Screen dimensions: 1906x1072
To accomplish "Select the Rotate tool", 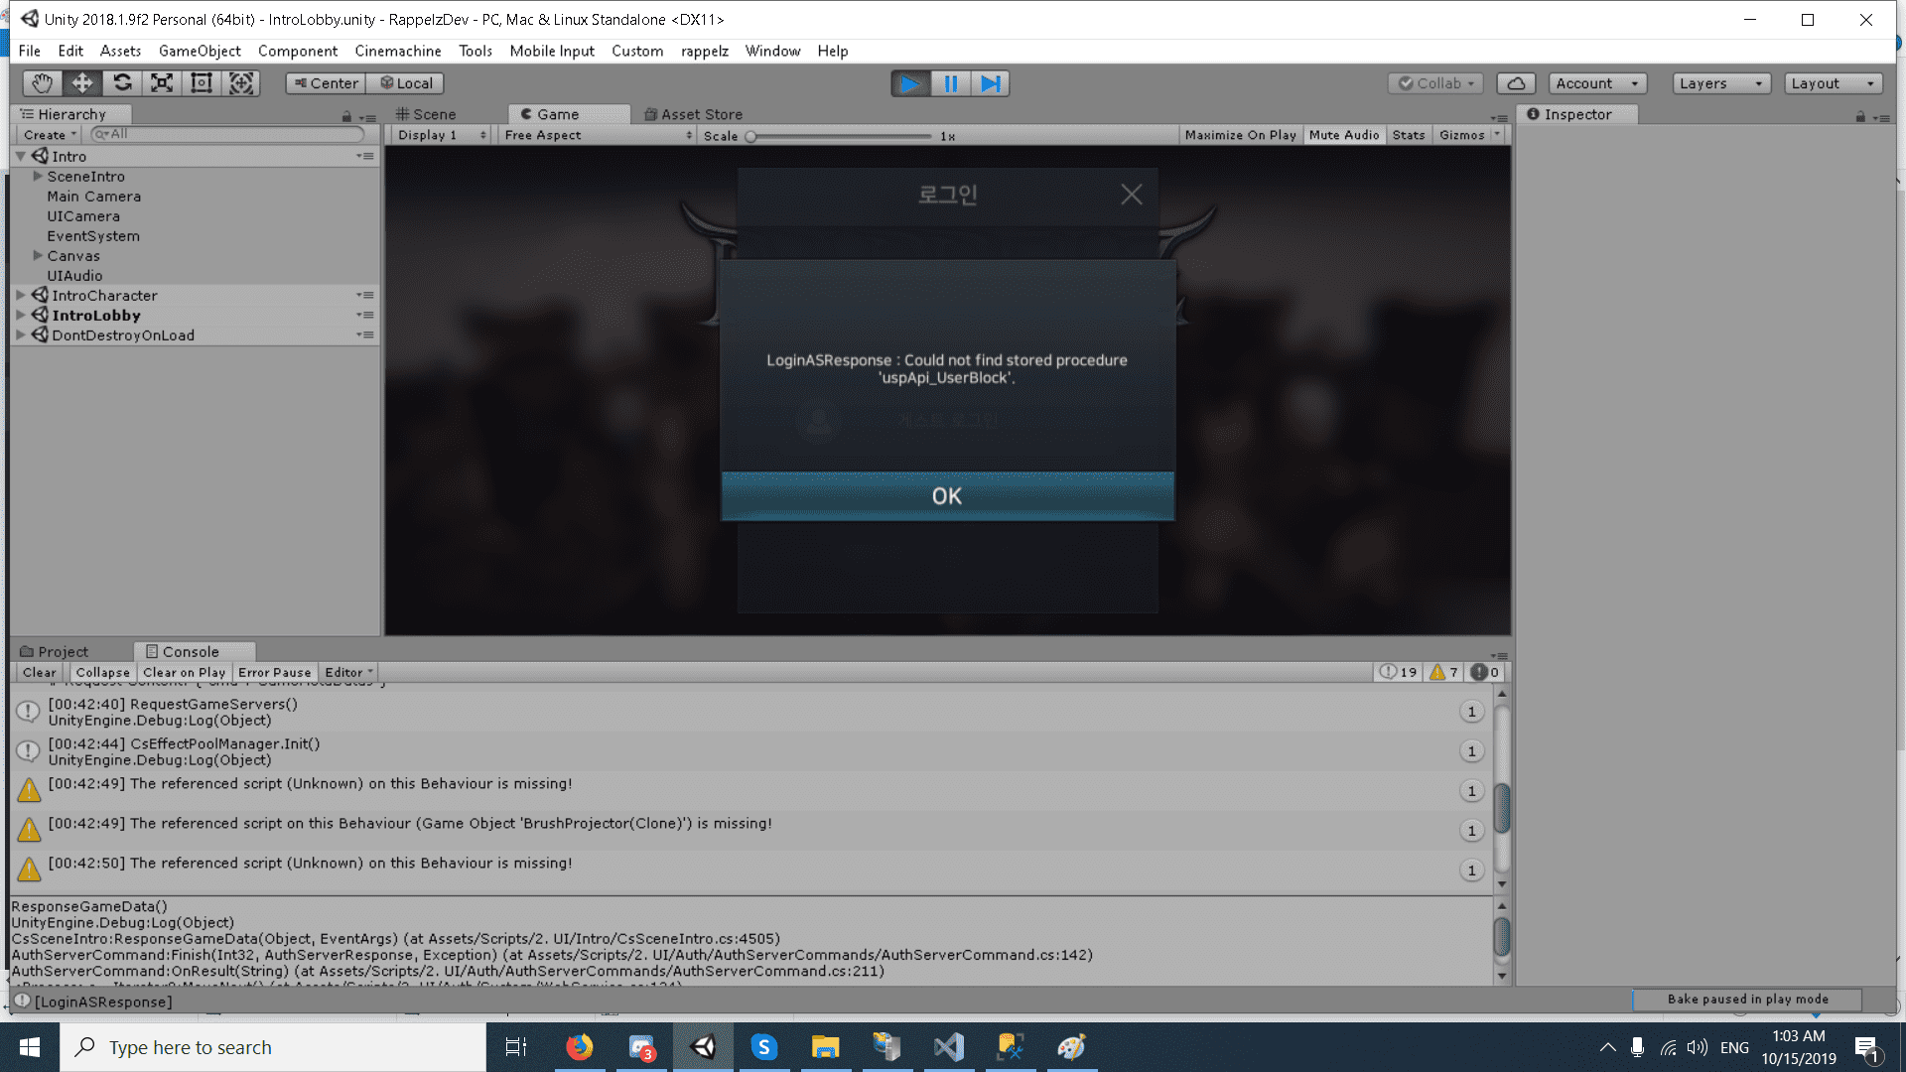I will click(x=122, y=83).
